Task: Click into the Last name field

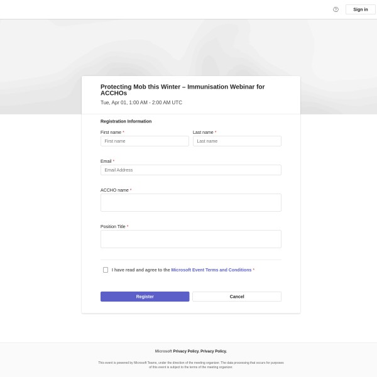Action: coord(237,141)
